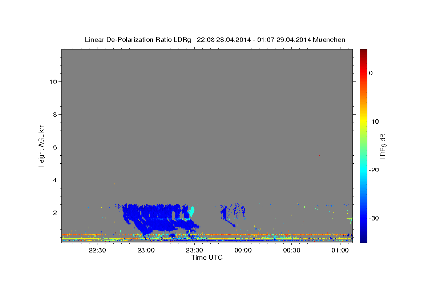Click the plot title text
436x291 pixels.
click(x=215, y=40)
